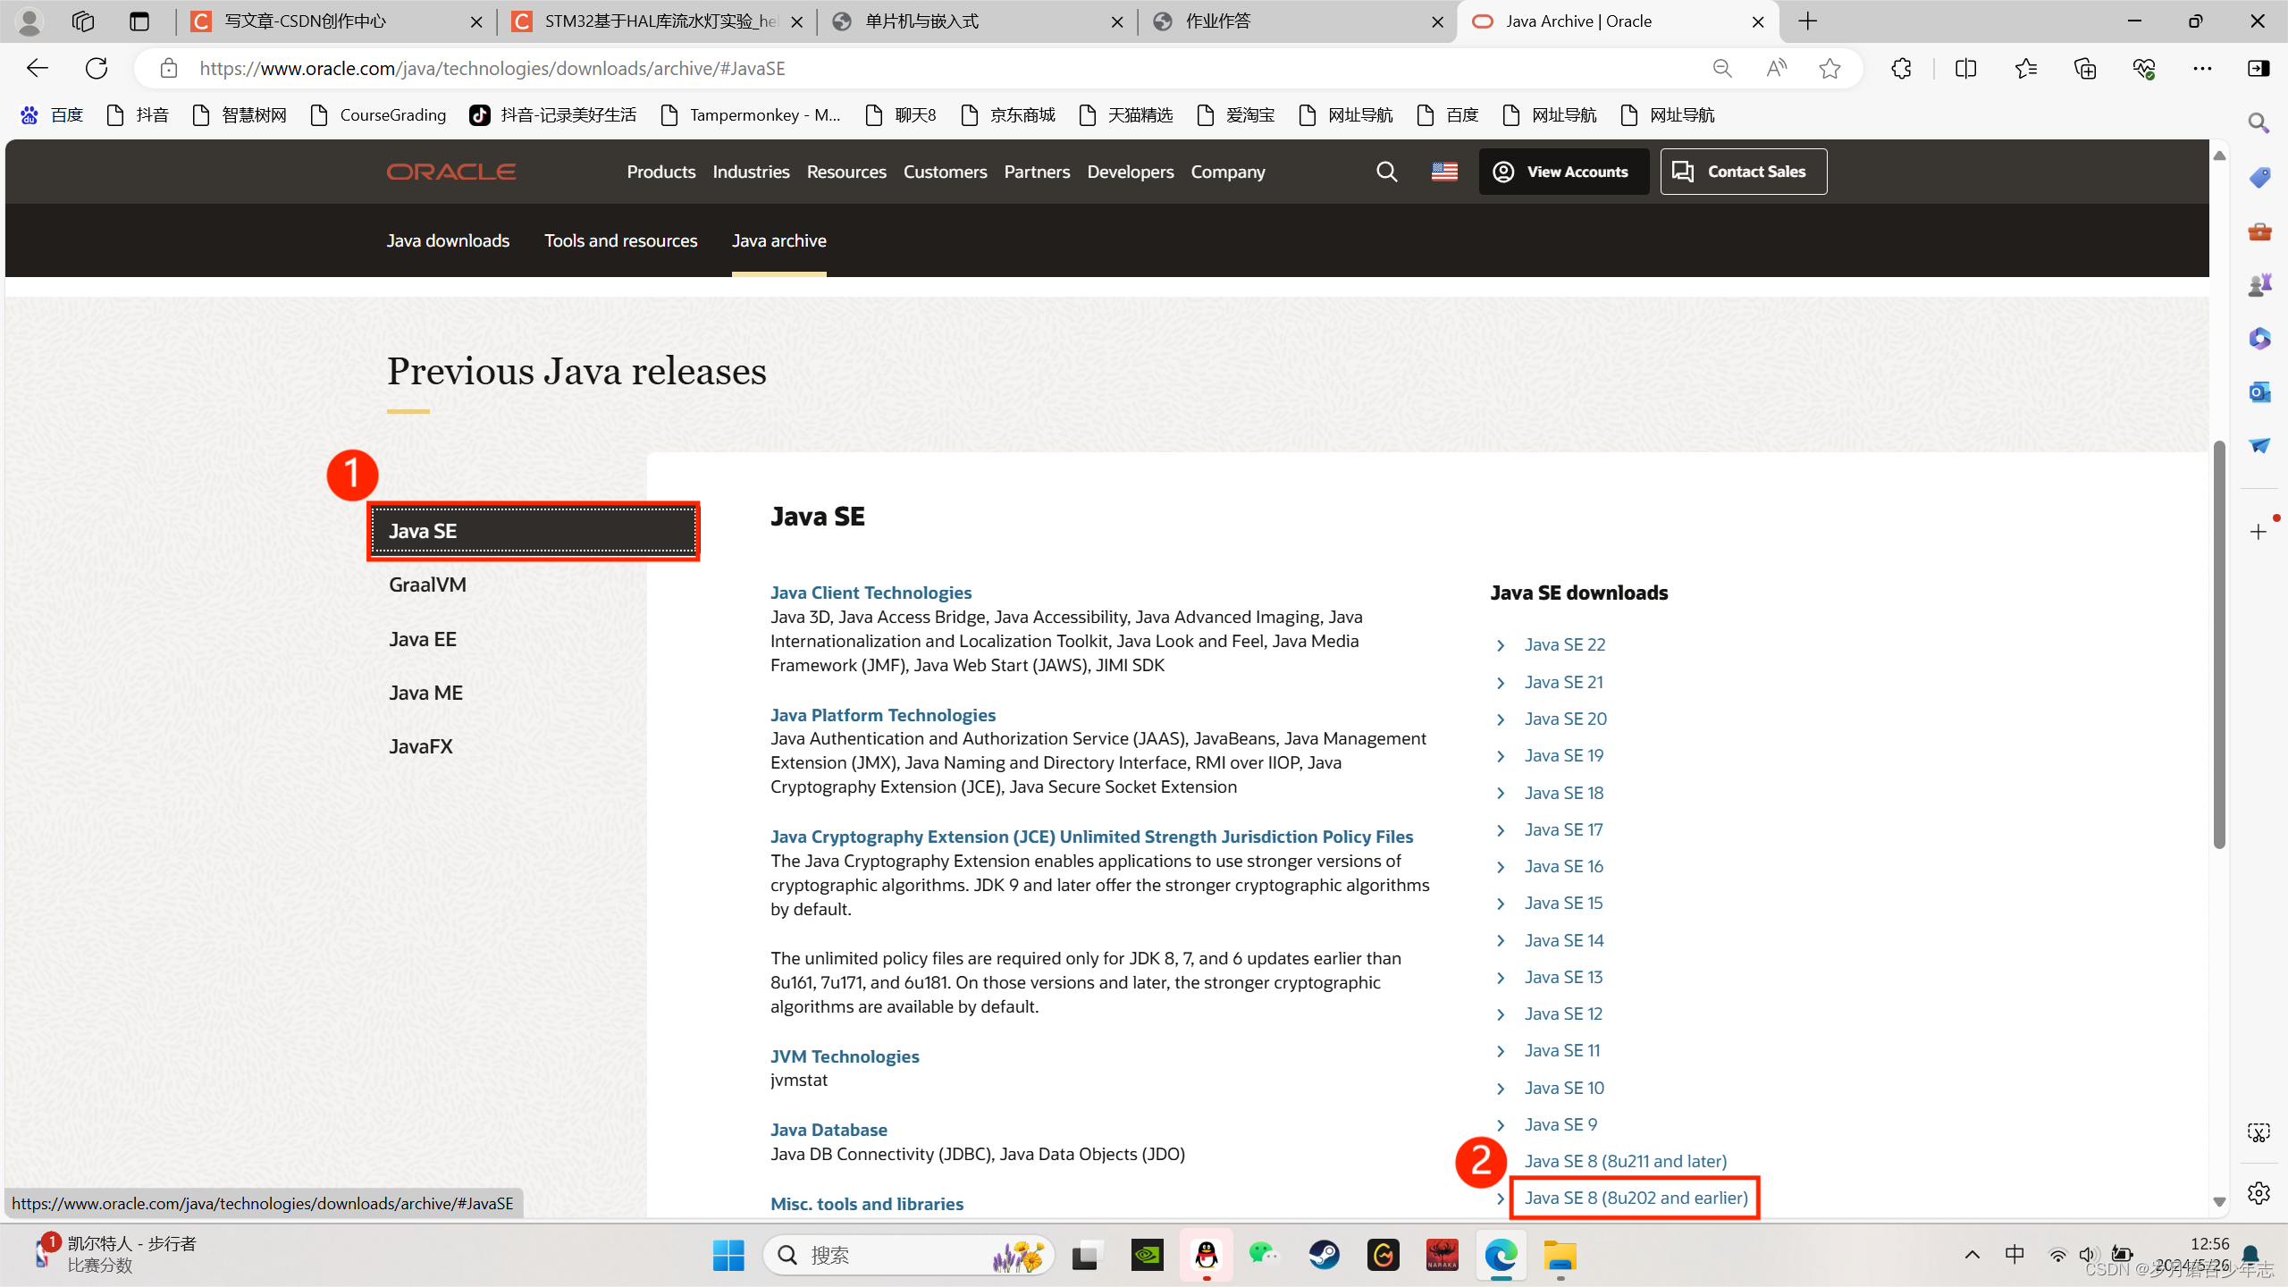The image size is (2288, 1287).
Task: Select GraalVM in the left category list
Action: point(427,585)
